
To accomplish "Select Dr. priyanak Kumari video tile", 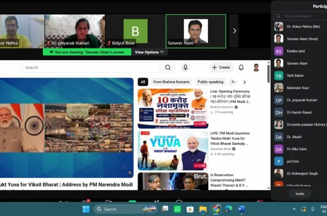I will coord(75,31).
